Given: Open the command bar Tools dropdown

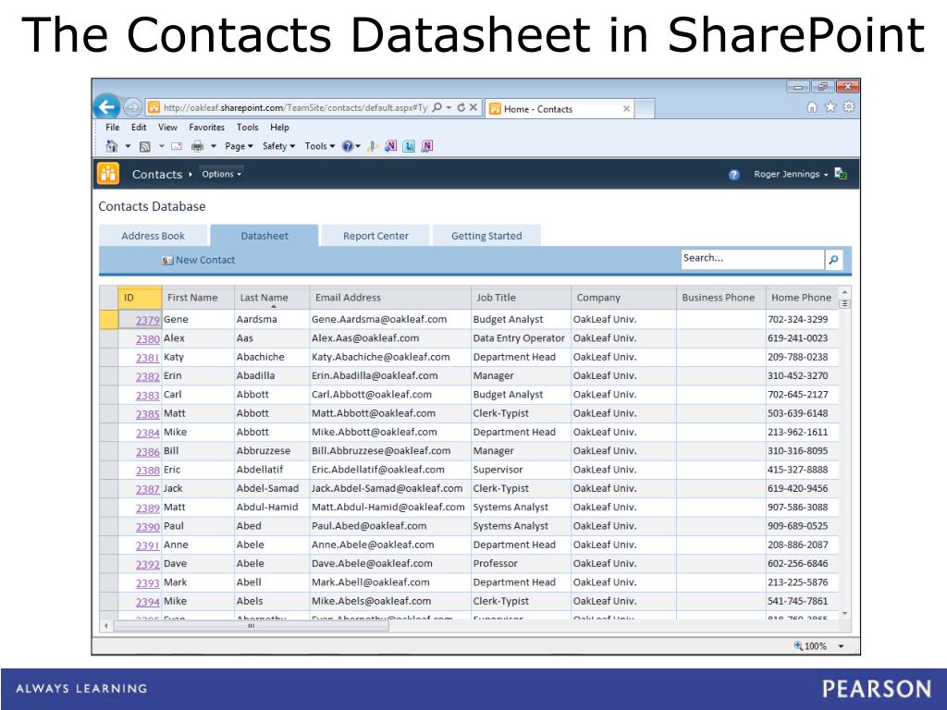Looking at the screenshot, I should 319,146.
